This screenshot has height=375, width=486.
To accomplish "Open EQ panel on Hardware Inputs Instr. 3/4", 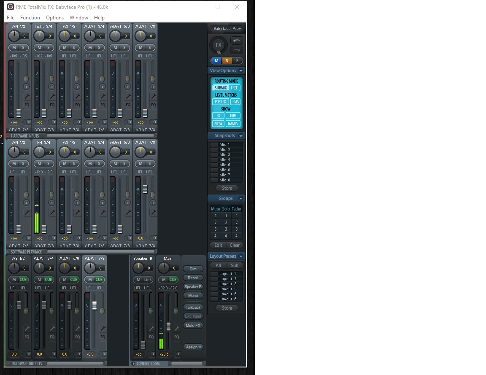I will (x=52, y=105).
